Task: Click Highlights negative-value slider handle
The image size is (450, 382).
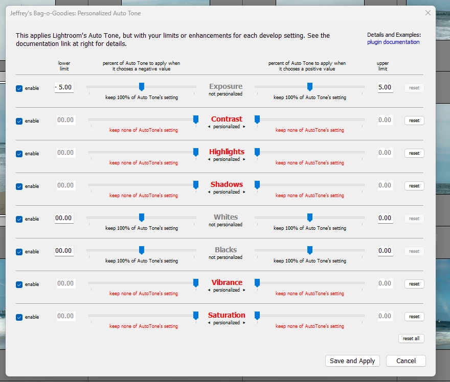Action: pos(196,152)
